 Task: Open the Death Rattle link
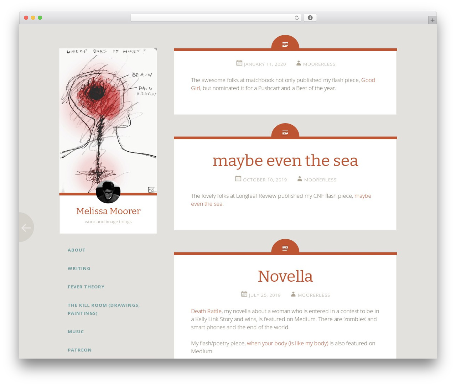pos(206,311)
